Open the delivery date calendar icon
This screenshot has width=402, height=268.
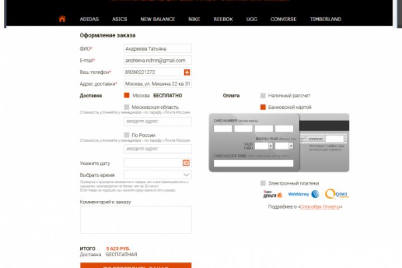186,163
